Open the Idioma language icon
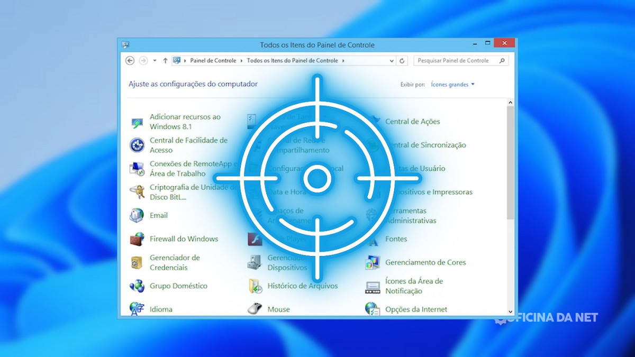Viewport: 635px width, 357px height. [x=137, y=309]
